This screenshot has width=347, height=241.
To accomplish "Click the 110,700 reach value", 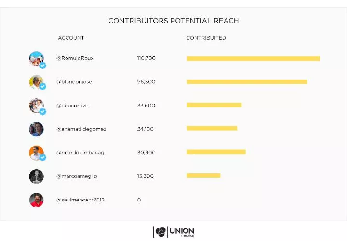I will (x=146, y=58).
